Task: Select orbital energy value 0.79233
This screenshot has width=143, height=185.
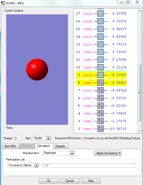Action: (x=119, y=44)
